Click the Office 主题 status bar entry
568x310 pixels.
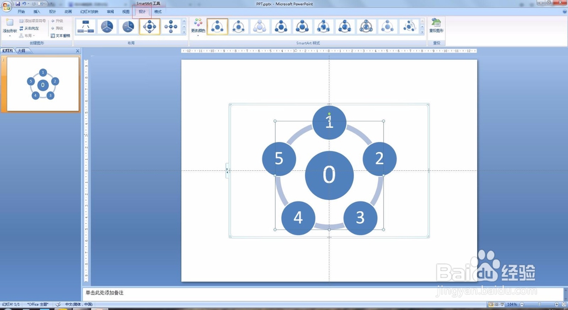tap(37, 304)
